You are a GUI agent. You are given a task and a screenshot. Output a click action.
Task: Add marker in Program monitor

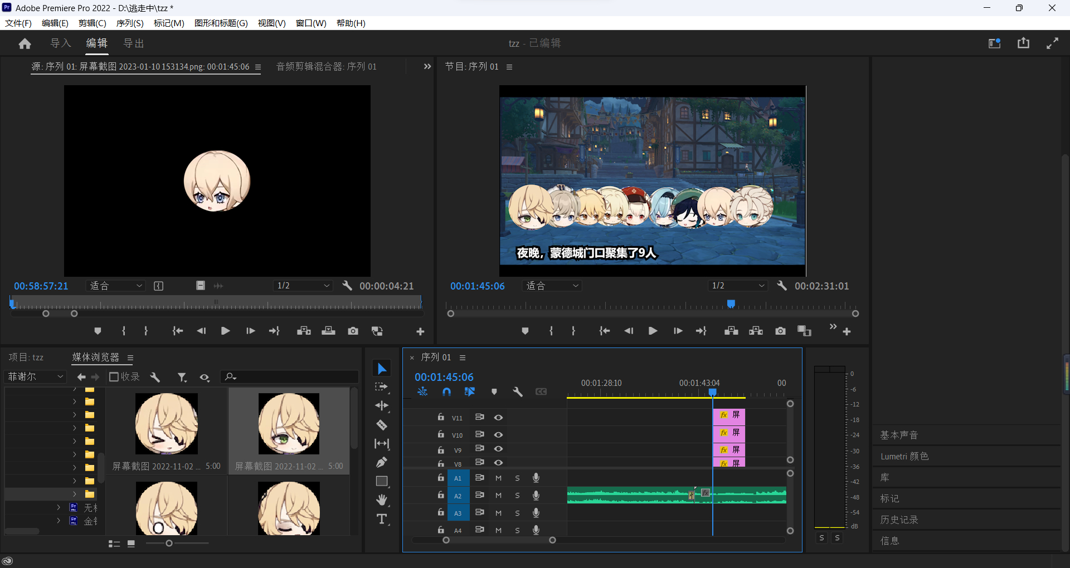point(524,331)
